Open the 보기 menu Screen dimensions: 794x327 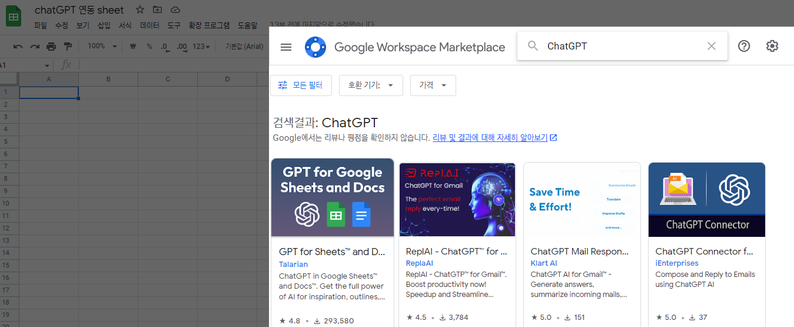coord(82,25)
